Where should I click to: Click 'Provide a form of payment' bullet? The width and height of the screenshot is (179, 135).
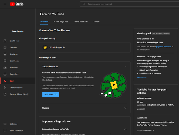click(x=150, y=73)
